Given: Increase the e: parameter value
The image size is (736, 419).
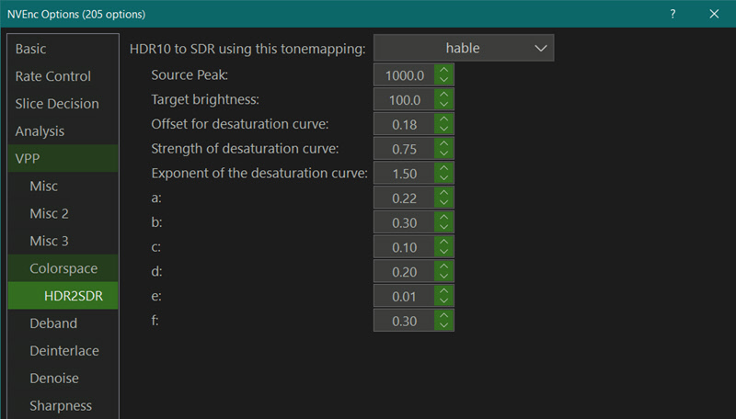Looking at the screenshot, I should tap(443, 291).
